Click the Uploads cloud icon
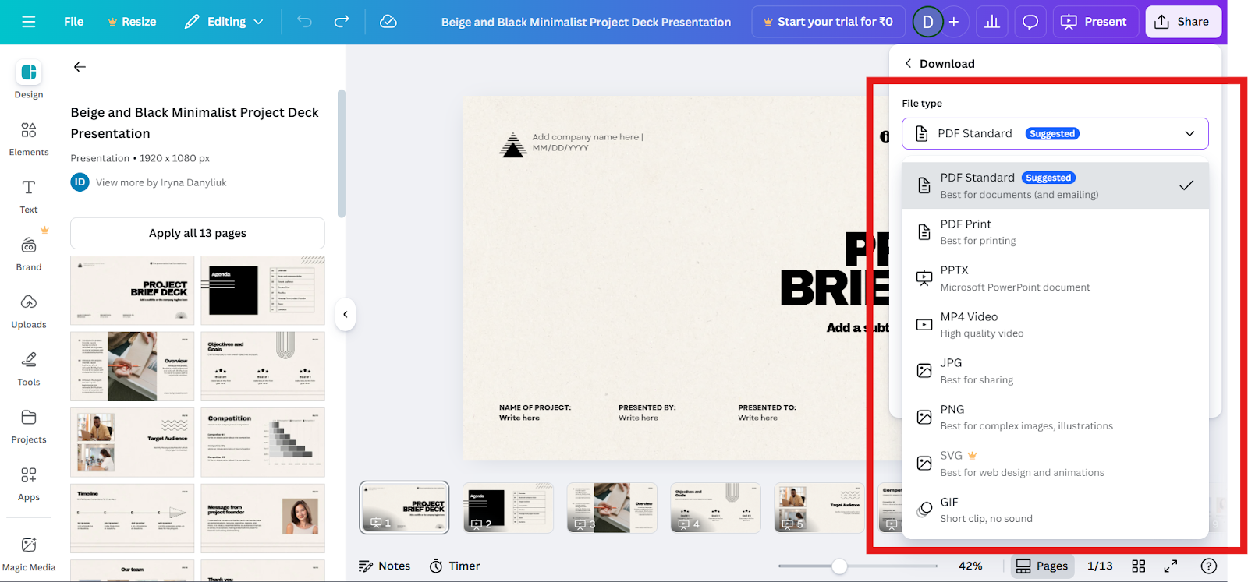This screenshot has width=1248, height=582. click(29, 302)
